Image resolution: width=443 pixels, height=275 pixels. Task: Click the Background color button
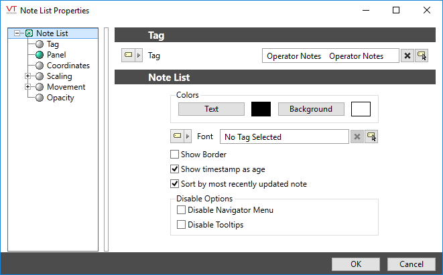[x=311, y=109]
